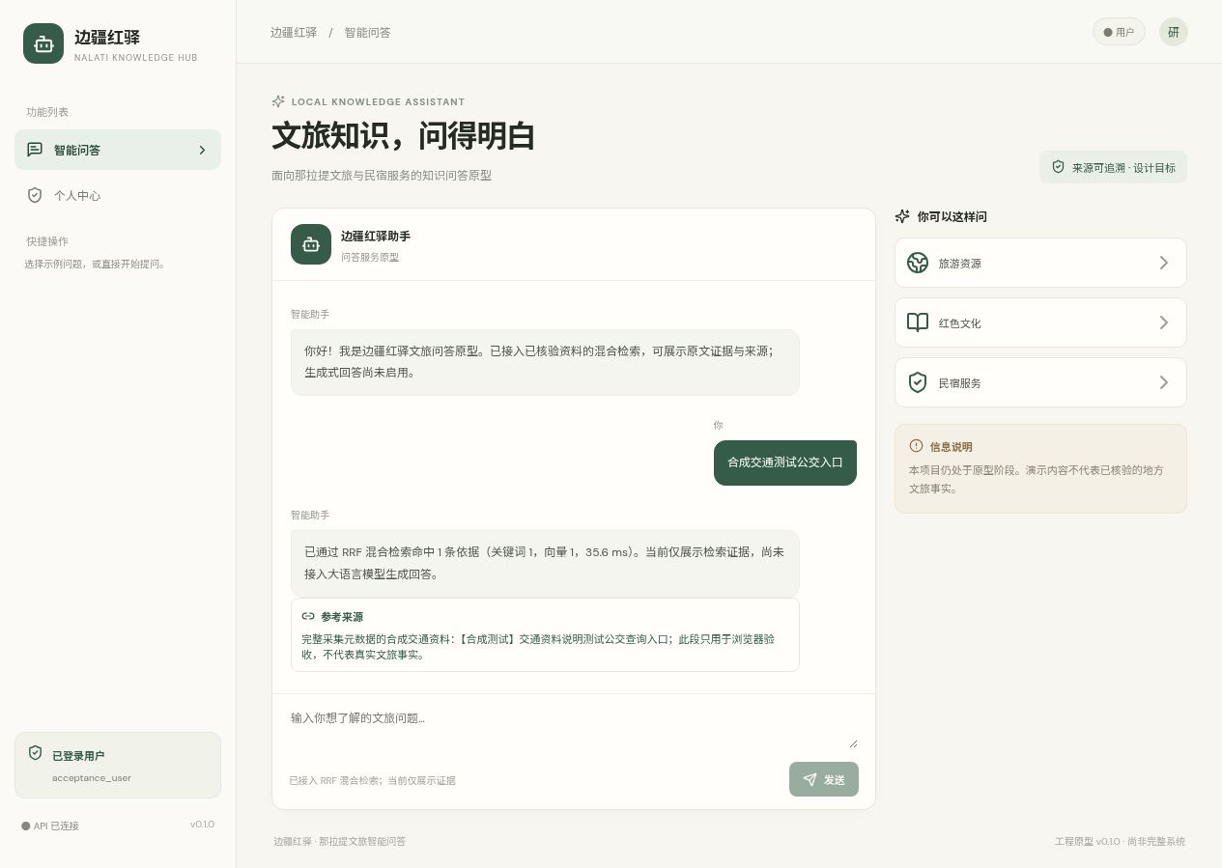Click the 边疆红驿 breadcrumb
This screenshot has width=1222, height=868.
(x=294, y=32)
